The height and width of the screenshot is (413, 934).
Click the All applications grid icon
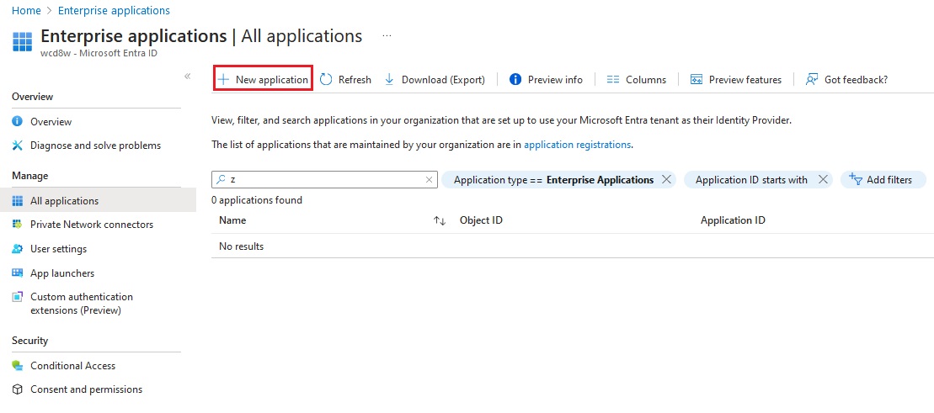18,200
